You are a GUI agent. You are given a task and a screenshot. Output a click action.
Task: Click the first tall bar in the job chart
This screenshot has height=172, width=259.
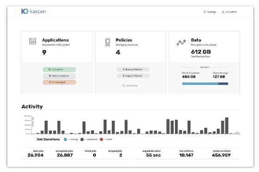46,127
